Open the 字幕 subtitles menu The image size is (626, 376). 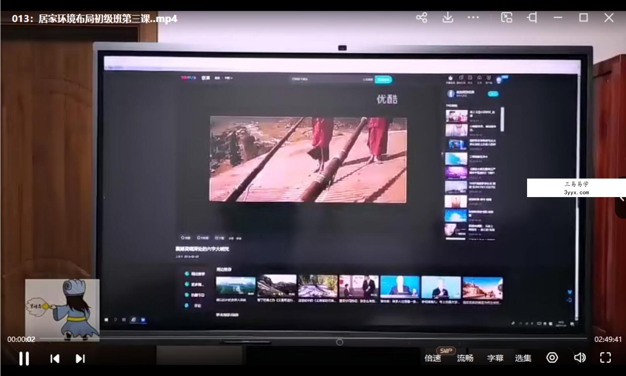495,358
